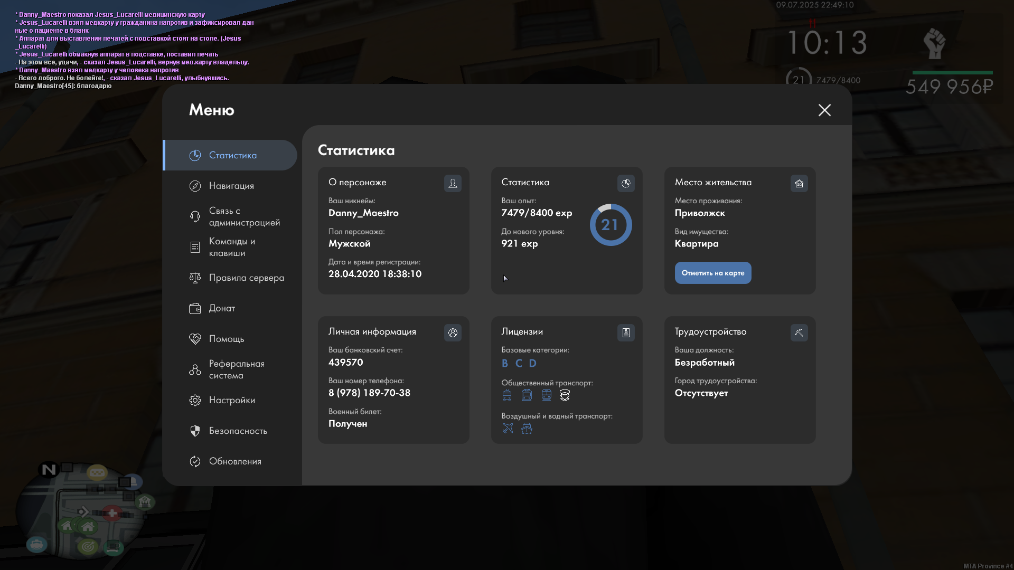Click the Квартира property type value
Viewport: 1014px width, 570px height.
click(x=697, y=244)
